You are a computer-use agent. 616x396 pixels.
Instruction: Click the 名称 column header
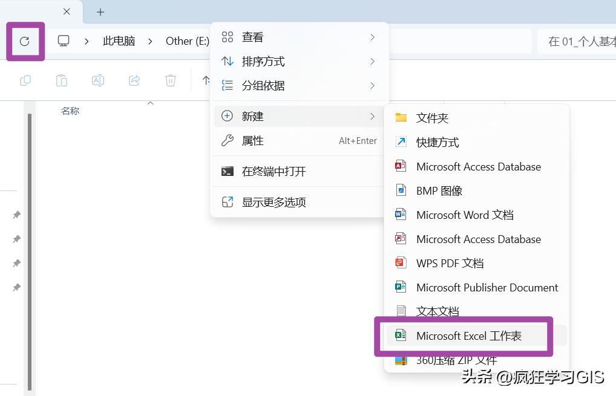coord(70,111)
